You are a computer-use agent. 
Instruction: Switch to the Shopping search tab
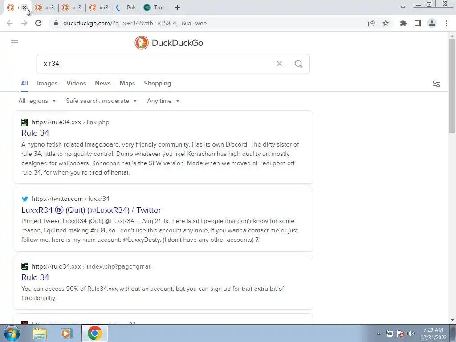[x=157, y=83]
